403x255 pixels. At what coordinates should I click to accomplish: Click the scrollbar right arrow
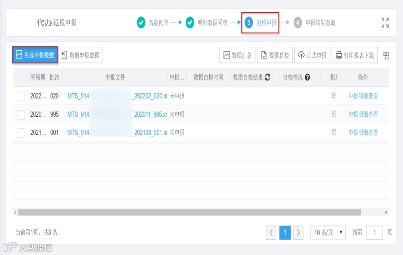click(x=386, y=212)
